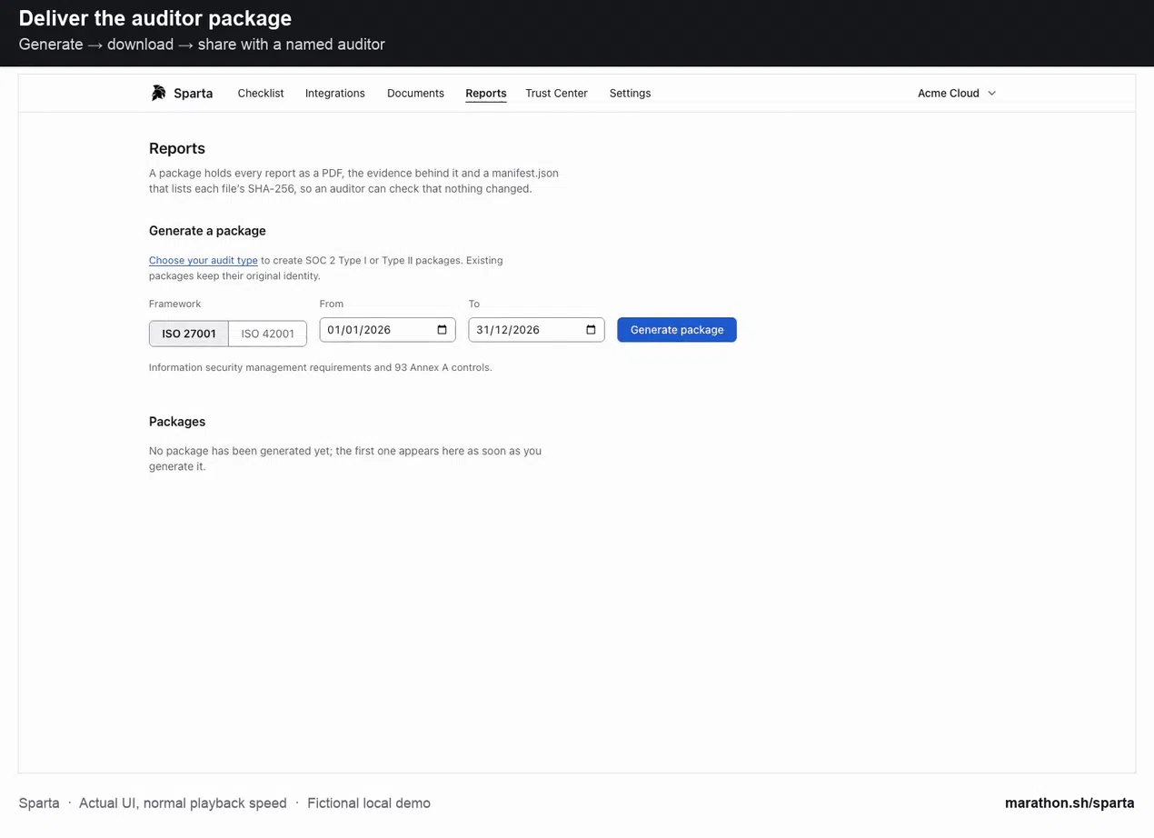
Task: Click the 'Packages' section heading
Action: click(177, 422)
